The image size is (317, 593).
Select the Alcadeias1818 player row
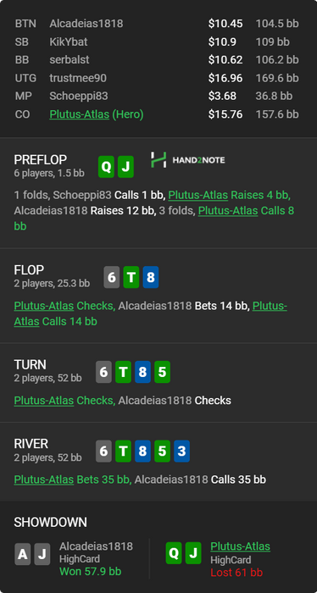(x=157, y=24)
